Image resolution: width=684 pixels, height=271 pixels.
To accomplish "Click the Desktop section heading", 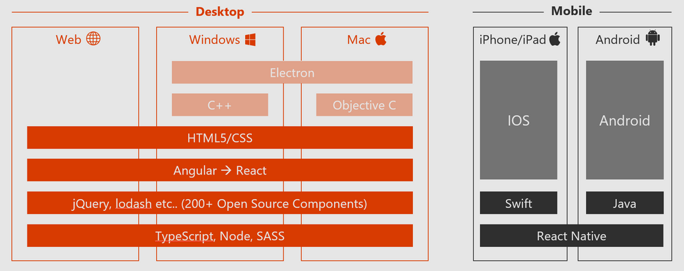I will 220,12.
